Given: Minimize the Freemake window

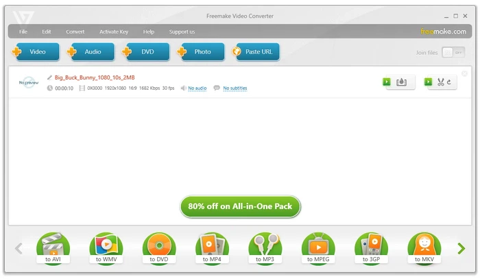Looking at the screenshot, I should [x=446, y=16].
